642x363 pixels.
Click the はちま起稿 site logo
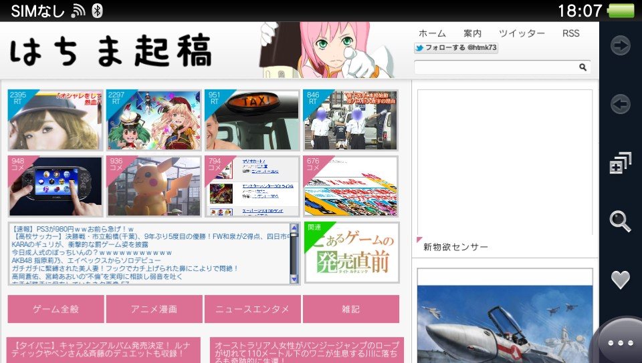110,51
